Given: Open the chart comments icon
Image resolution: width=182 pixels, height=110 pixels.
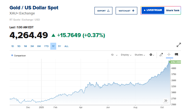Looking at the screenshot, I should 176,54.
